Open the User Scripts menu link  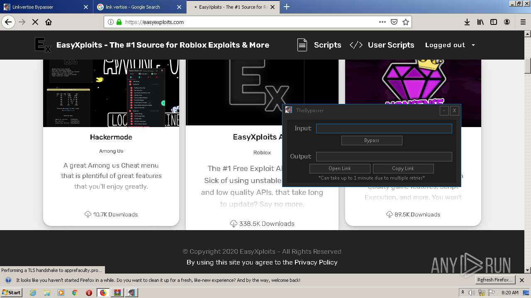(x=391, y=45)
